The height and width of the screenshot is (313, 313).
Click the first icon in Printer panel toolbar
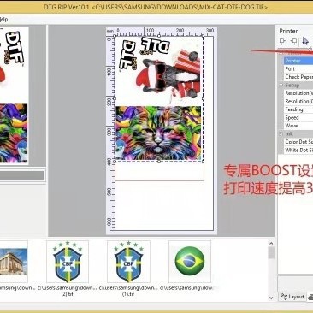(282, 42)
